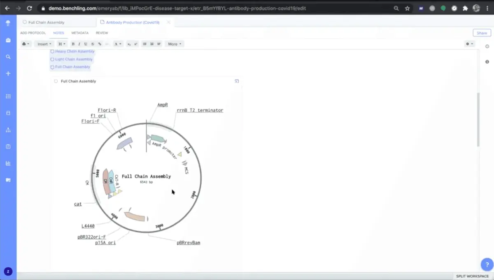
Task: Open the text color A dropdown
Action: 118,44
